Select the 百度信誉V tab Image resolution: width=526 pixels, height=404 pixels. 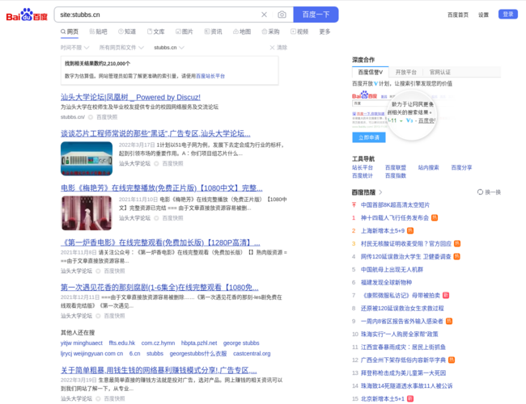(x=370, y=72)
